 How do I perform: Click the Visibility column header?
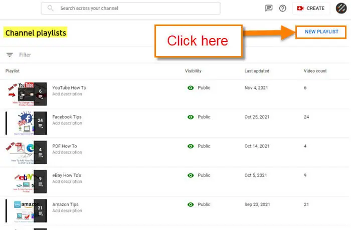193,71
